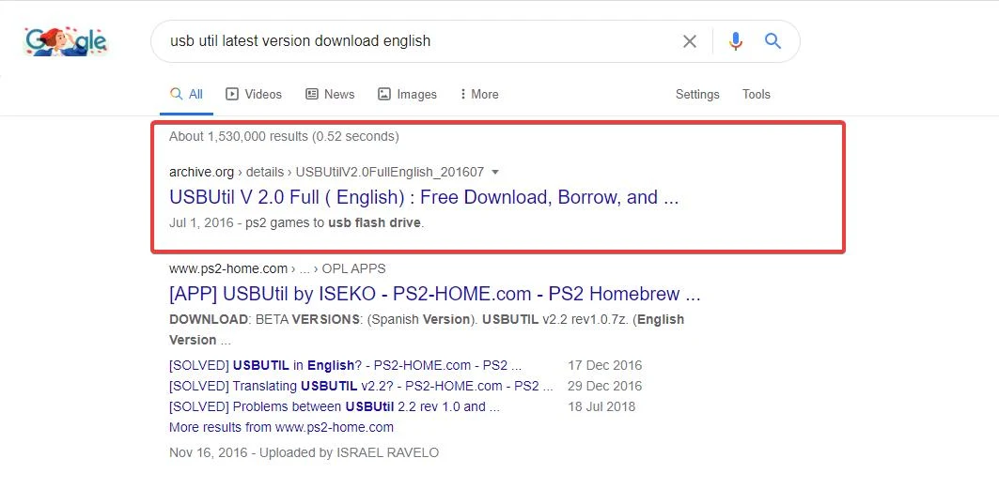Clear the search query with the X icon
Viewport: 999px width, 489px height.
(690, 41)
